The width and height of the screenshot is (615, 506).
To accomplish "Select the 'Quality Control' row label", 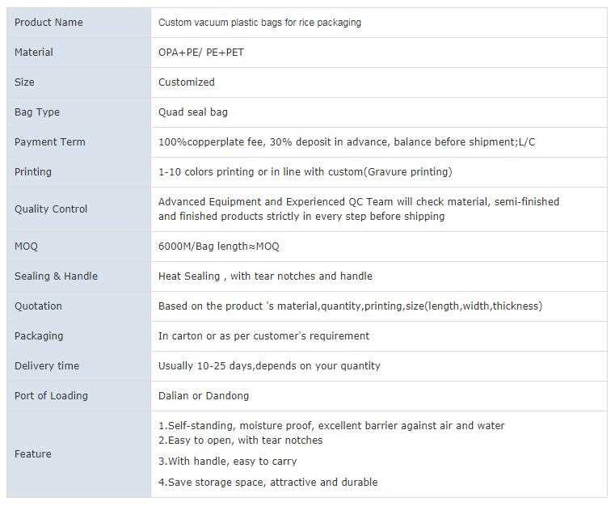I will tap(51, 209).
